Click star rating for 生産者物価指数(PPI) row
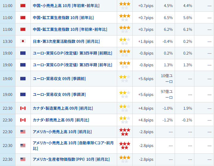This screenshot has width=214, height=166. point(125,160)
